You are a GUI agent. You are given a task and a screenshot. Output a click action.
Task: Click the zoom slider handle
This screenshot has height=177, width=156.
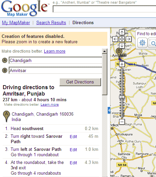click(122, 97)
